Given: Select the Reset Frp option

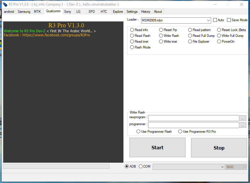Looking at the screenshot, I should click(168, 30).
